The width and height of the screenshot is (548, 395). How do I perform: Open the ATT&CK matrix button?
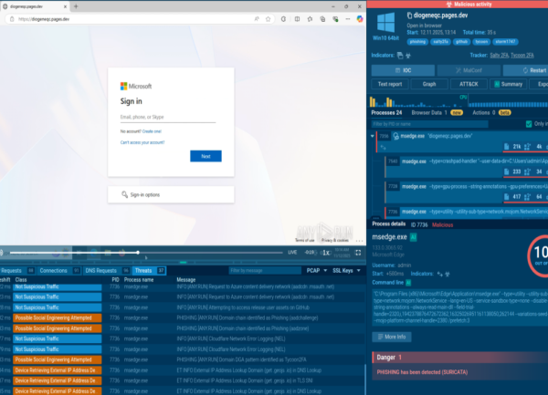[469, 84]
